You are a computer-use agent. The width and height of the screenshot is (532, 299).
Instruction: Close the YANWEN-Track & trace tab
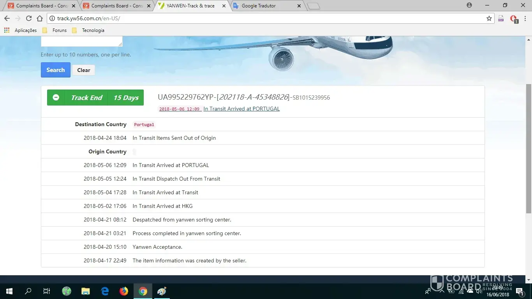tap(224, 6)
